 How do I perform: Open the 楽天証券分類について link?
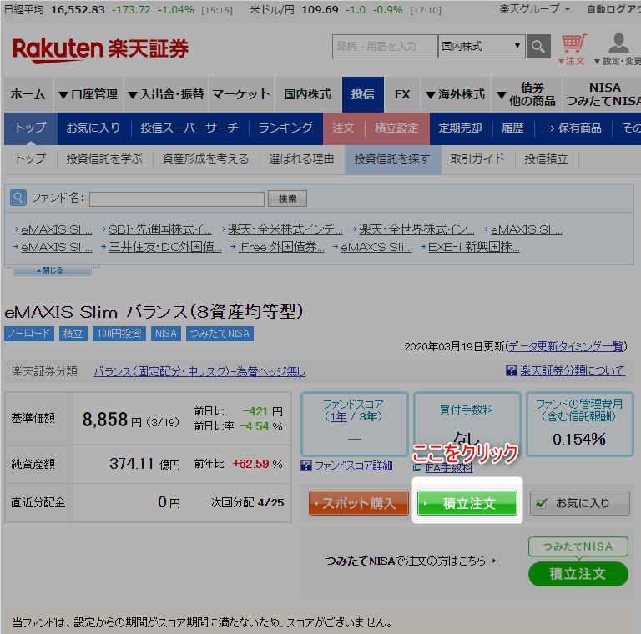(x=573, y=370)
